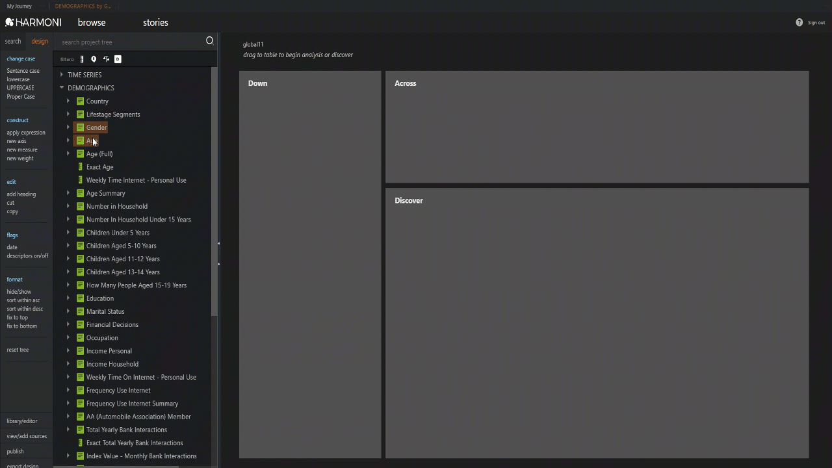Expand the Age Summary arrow

(68, 193)
